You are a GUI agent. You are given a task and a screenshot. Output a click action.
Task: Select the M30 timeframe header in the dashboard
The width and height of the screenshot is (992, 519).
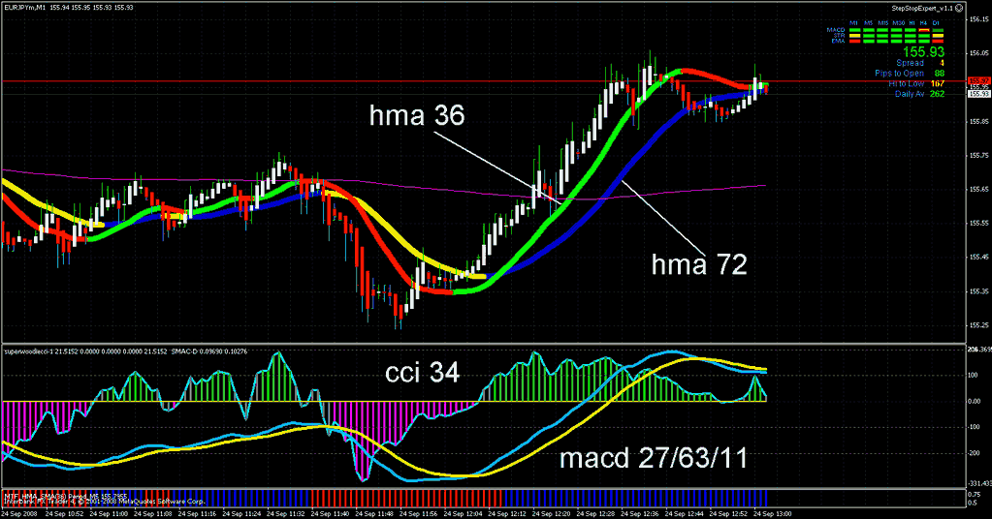click(898, 22)
